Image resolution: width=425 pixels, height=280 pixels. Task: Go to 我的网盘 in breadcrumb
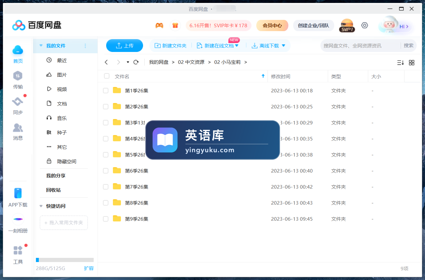[x=159, y=62]
